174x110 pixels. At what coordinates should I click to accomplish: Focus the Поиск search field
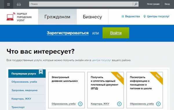81,4
